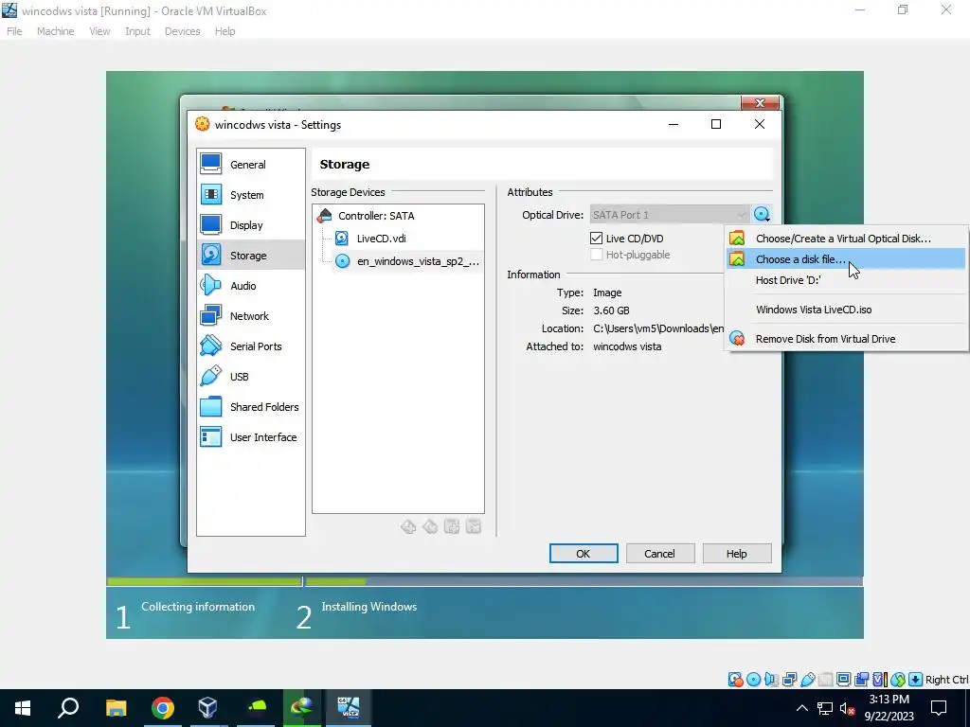Open the Machine menu
This screenshot has height=727, width=970.
(56, 31)
